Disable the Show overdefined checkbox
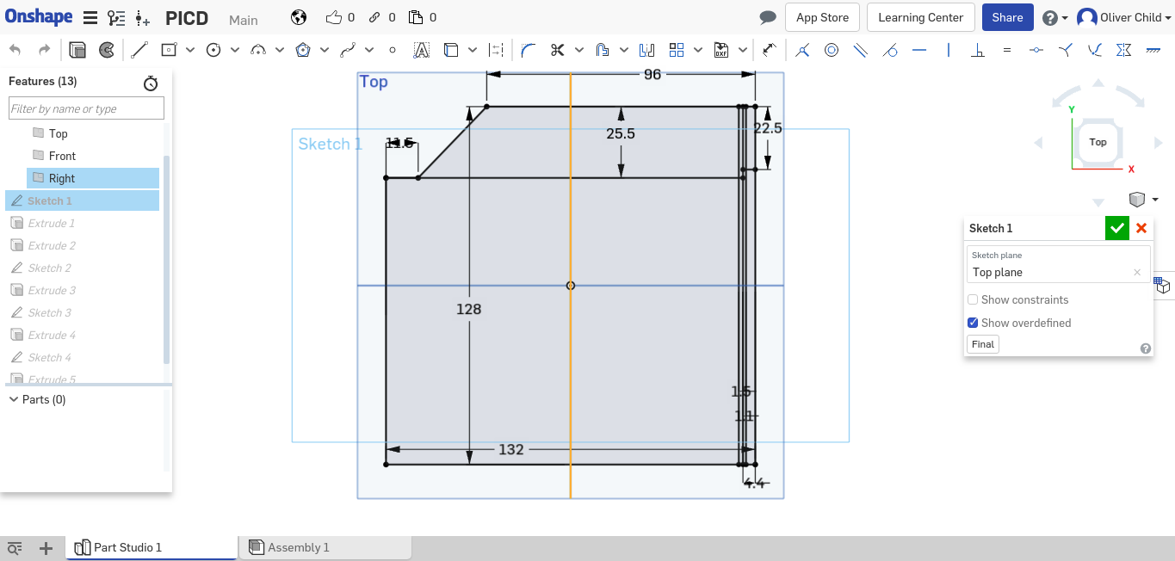Viewport: 1175px width, 561px height. click(973, 323)
